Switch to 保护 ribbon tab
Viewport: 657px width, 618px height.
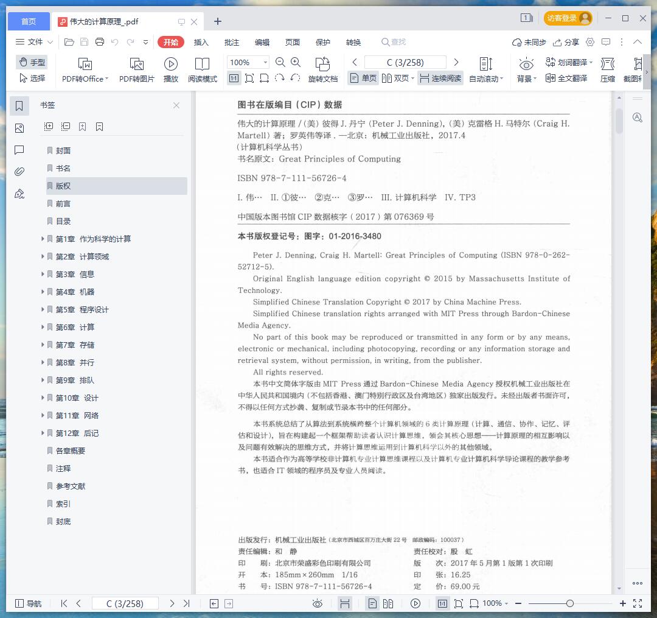[x=322, y=43]
